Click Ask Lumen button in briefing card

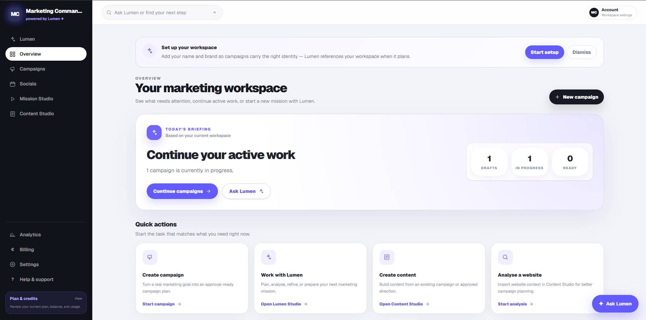tap(246, 191)
